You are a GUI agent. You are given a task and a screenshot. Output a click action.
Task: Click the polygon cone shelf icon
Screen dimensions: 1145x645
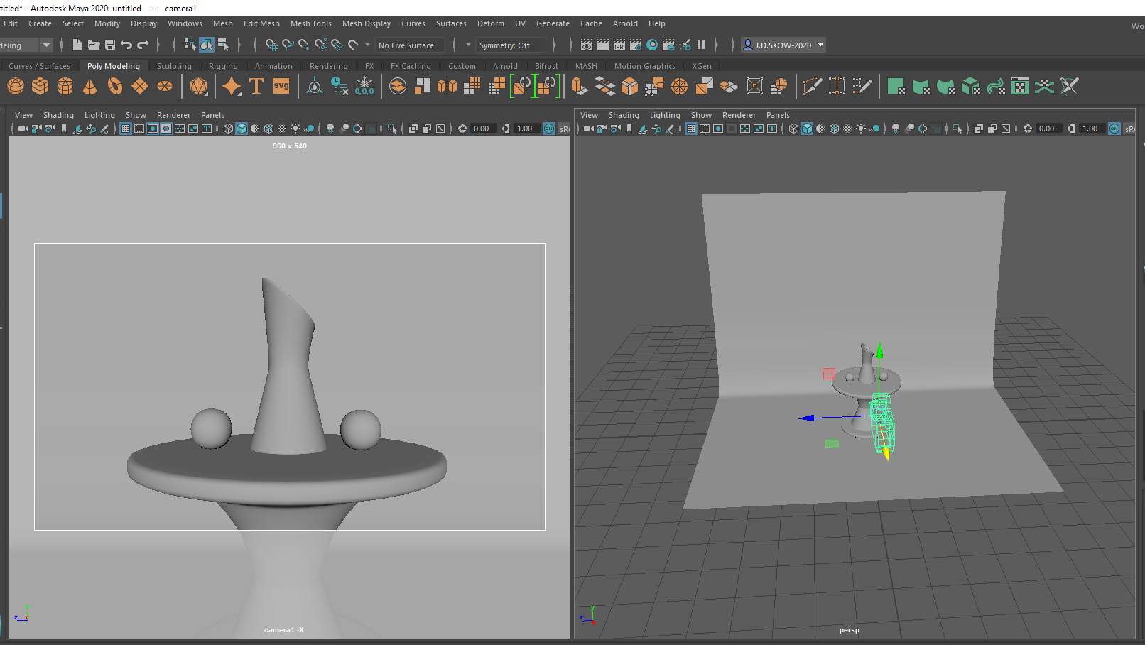point(90,87)
